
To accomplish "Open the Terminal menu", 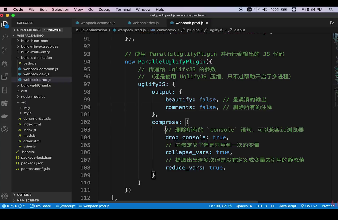I will point(123,9).
